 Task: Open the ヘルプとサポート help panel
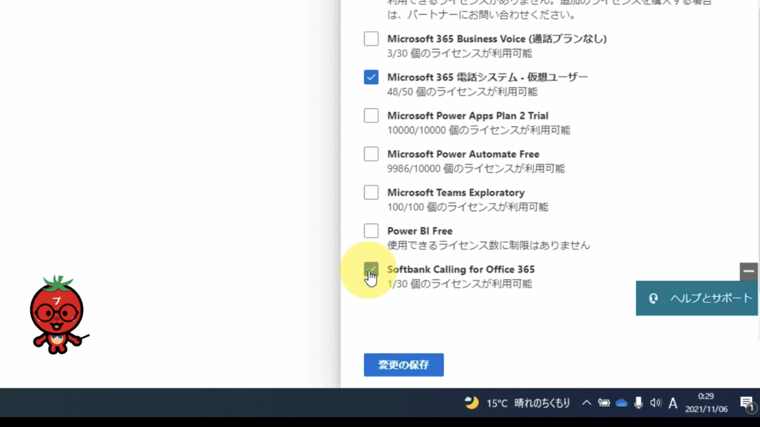click(697, 299)
